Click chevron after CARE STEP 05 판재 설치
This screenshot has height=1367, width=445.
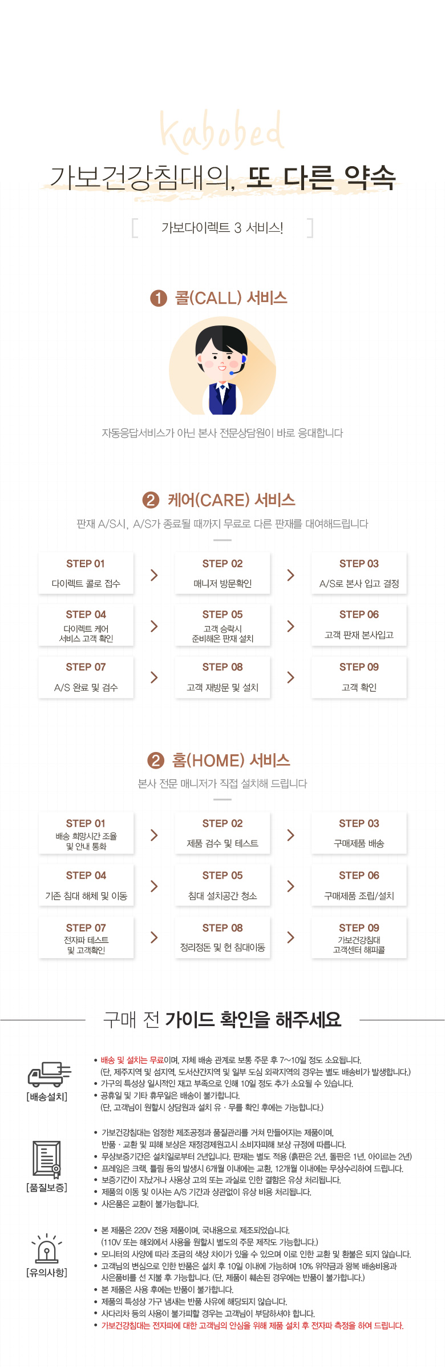tap(290, 626)
